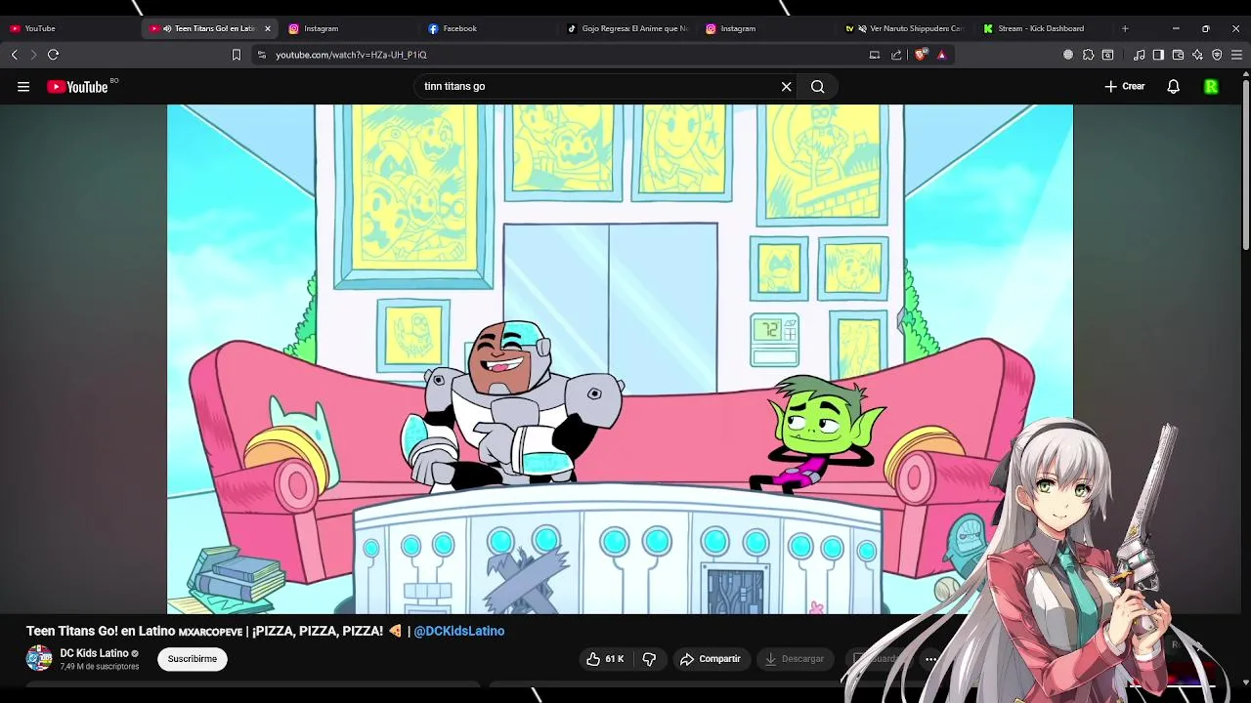Open Brave Rewards triangle icon
Image resolution: width=1251 pixels, height=703 pixels.
click(941, 55)
